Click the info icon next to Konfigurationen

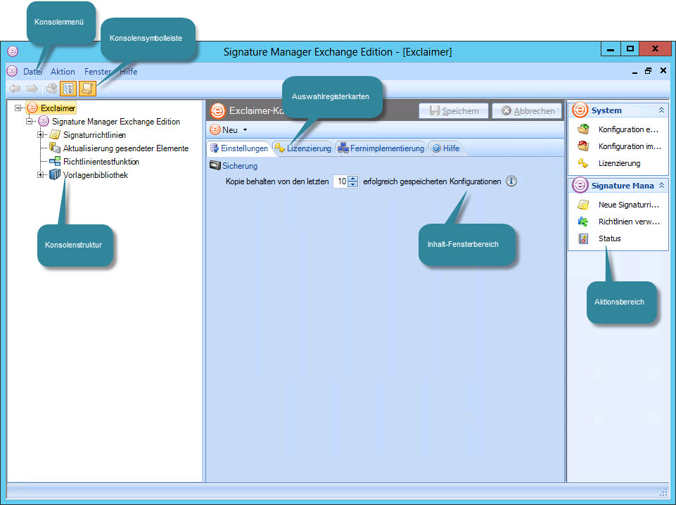[511, 181]
